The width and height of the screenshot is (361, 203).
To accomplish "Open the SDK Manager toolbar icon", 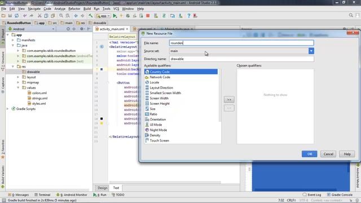I will 180,16.
